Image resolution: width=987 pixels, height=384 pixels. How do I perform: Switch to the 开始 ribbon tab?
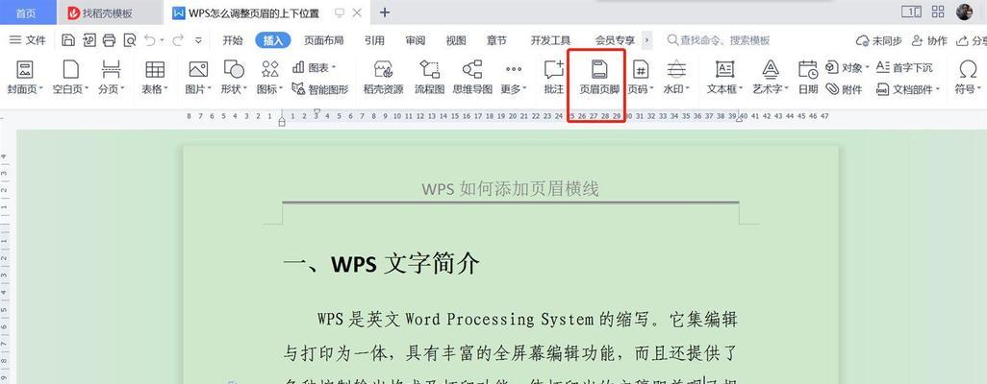tap(232, 40)
